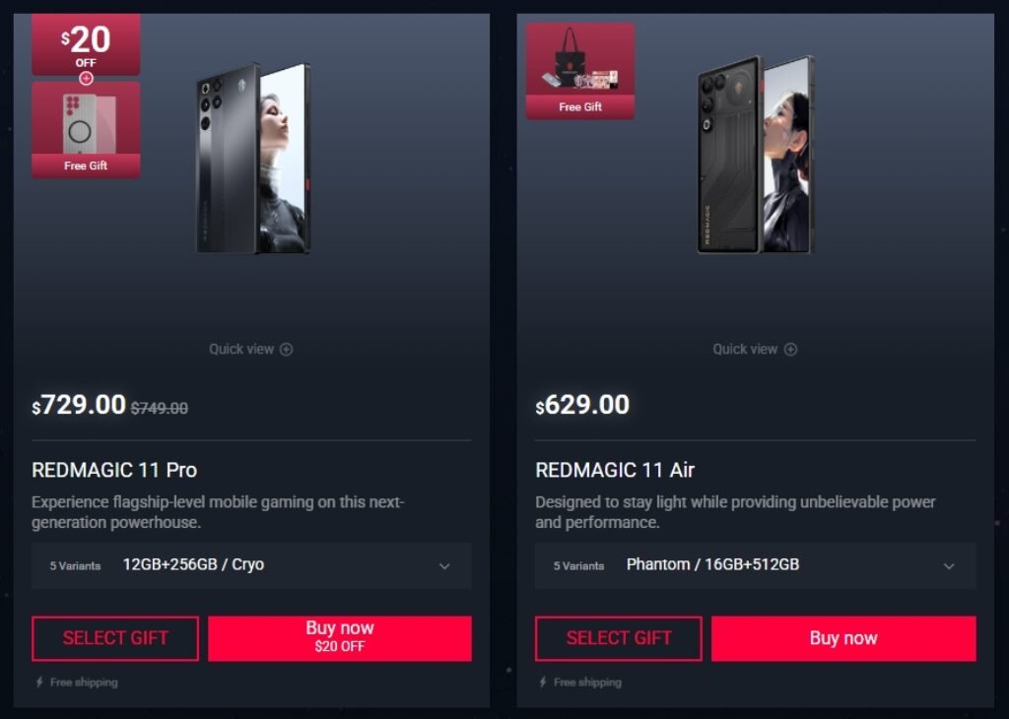Click the REDMAGIC 11 Air phone image
This screenshot has width=1009, height=719.
(x=756, y=155)
